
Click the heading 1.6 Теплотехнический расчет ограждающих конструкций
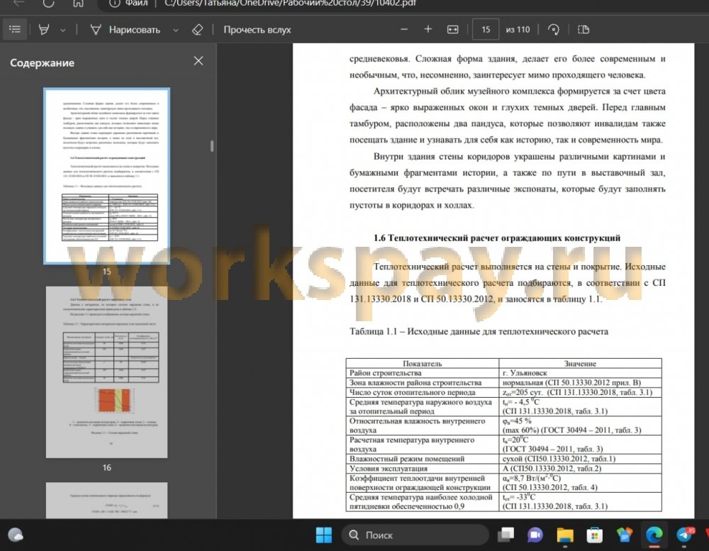click(497, 238)
